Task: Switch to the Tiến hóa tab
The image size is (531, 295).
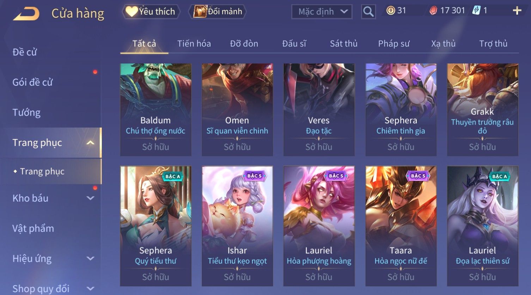Action: [x=194, y=44]
